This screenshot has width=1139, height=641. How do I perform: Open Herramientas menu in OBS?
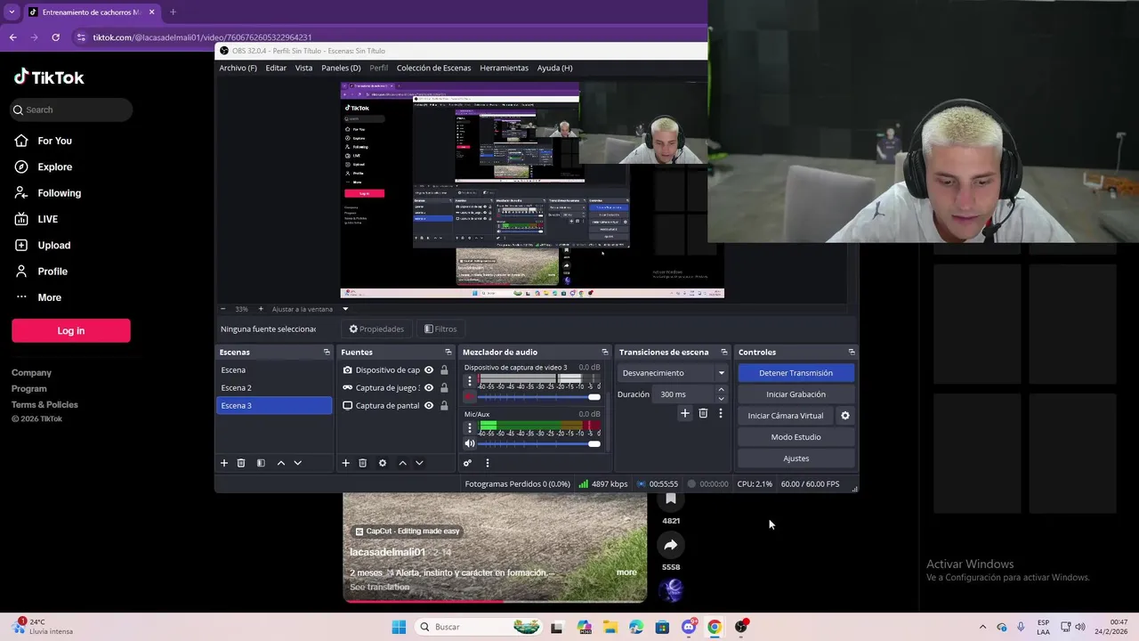click(x=504, y=68)
